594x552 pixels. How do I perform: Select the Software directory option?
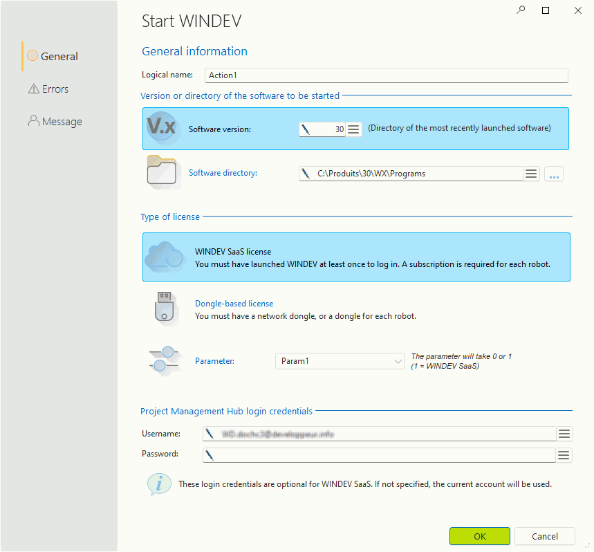click(223, 173)
